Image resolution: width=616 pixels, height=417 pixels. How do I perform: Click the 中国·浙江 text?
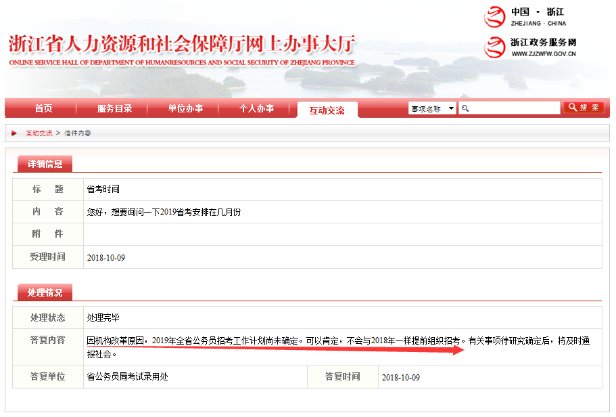[538, 12]
